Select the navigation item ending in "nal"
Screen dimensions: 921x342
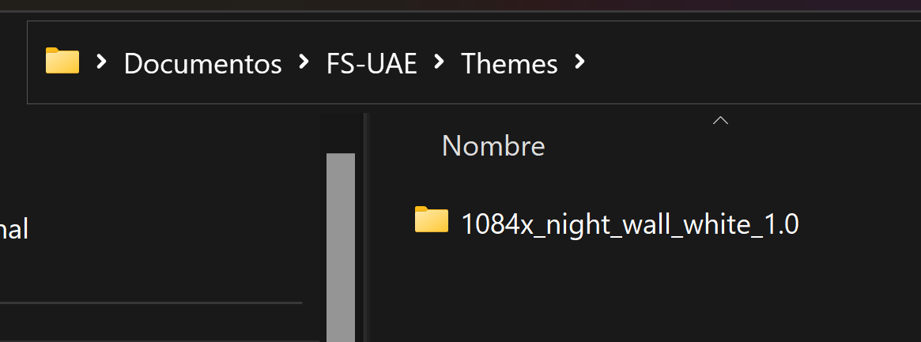tap(14, 229)
